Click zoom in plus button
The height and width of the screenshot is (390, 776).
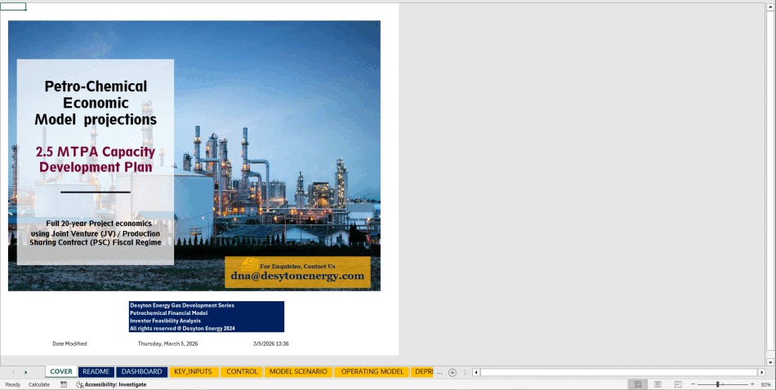click(751, 384)
